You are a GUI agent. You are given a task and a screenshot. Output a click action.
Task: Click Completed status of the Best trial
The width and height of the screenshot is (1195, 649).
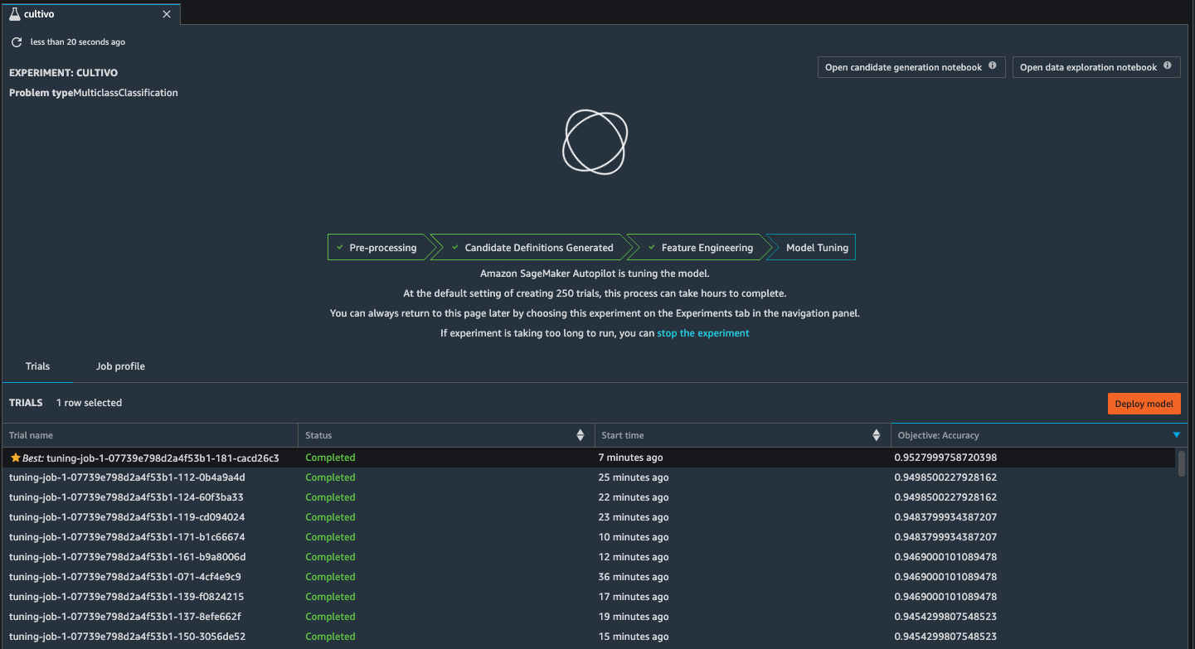[x=330, y=458]
